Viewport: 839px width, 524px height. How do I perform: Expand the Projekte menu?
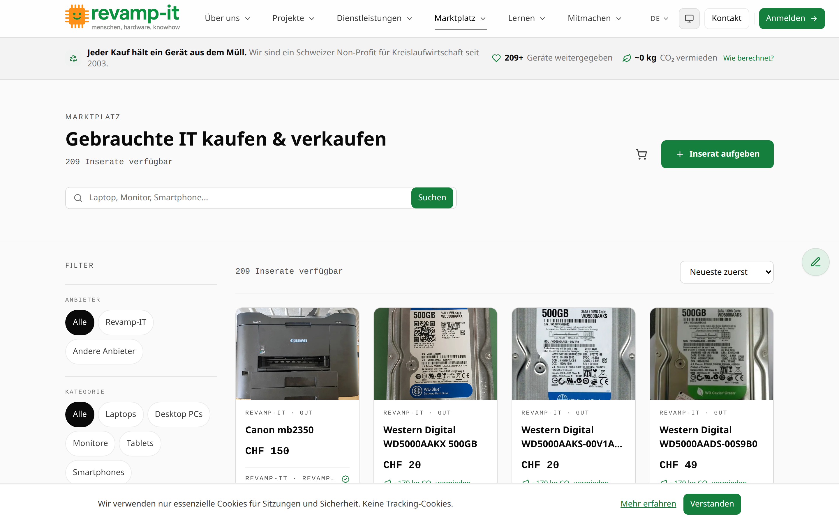click(x=293, y=18)
